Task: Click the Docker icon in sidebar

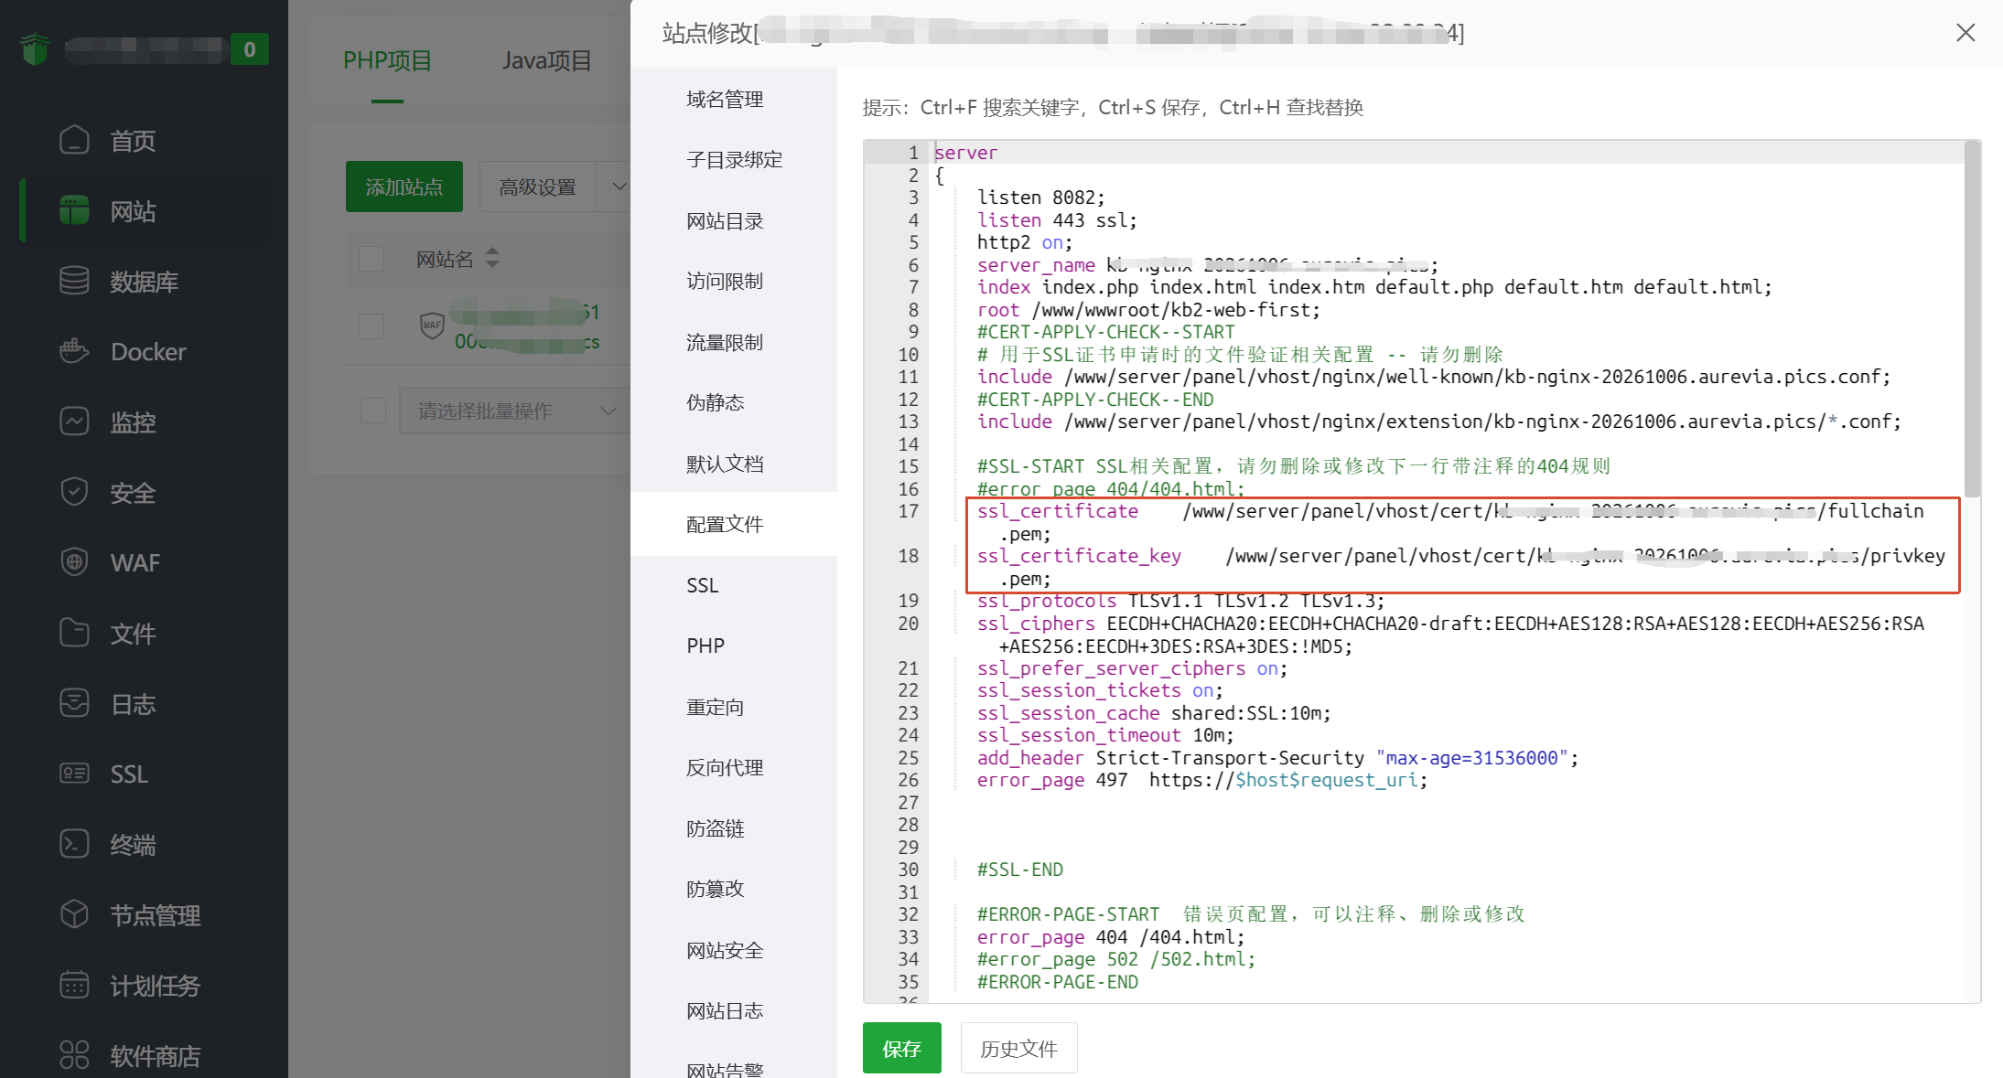Action: click(x=74, y=352)
